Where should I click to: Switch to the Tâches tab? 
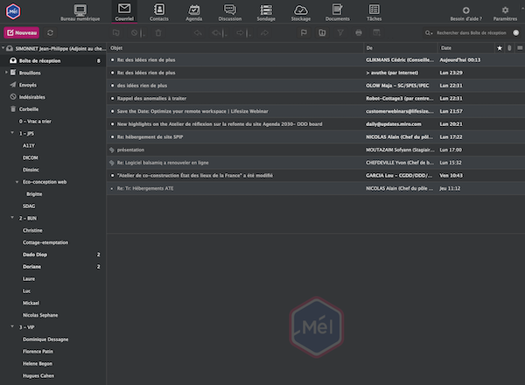[x=374, y=12]
